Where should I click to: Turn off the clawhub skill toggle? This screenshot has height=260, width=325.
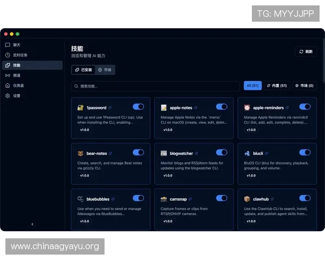coord(305,198)
